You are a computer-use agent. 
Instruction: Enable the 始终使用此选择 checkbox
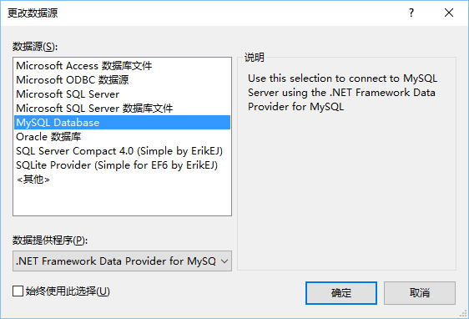coord(18,291)
